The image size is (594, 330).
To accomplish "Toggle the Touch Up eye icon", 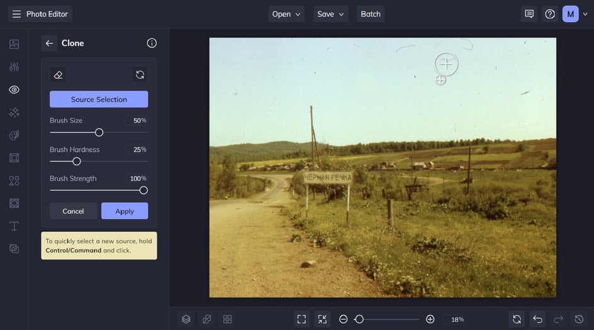I will coord(14,90).
